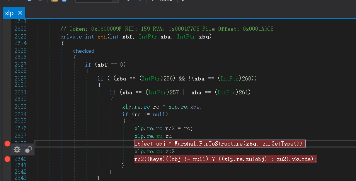Click the value 257 on line 2631
Viewport: 356px width, 181px height.
[x=174, y=92]
